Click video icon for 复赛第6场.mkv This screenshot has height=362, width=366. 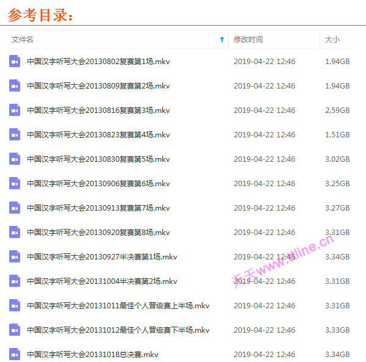point(15,184)
